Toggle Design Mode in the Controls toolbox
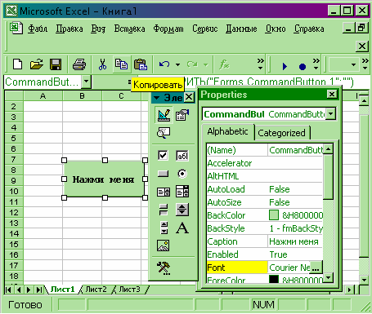Viewport: 372px width, 314px height. pyautogui.click(x=164, y=115)
